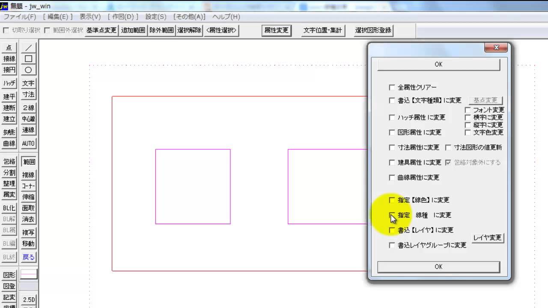Select the 移動 move tool
Screen dimensions: 548x308
pos(28,244)
